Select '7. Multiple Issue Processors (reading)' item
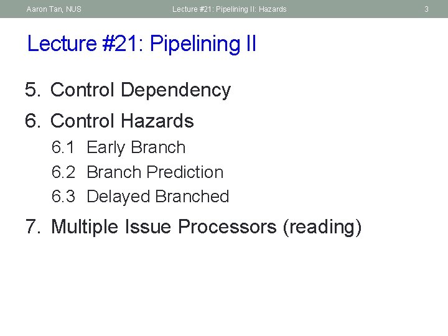448x336 pixels. (x=194, y=227)
